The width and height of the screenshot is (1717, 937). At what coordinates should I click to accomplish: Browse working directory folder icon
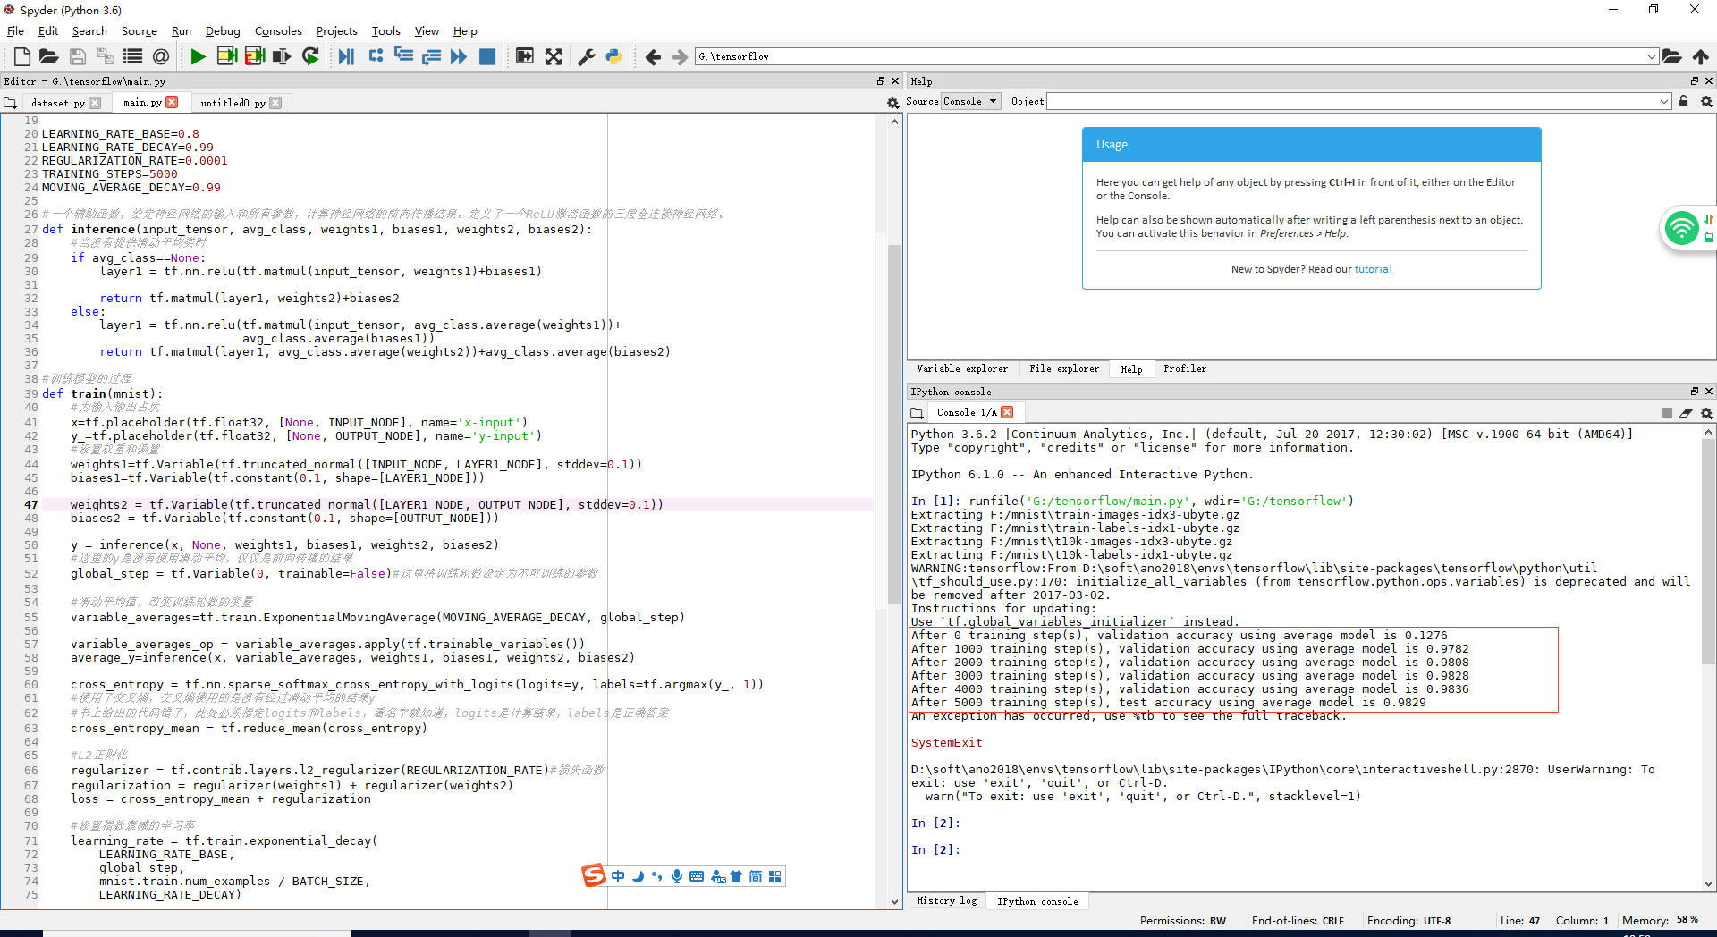tap(1672, 56)
